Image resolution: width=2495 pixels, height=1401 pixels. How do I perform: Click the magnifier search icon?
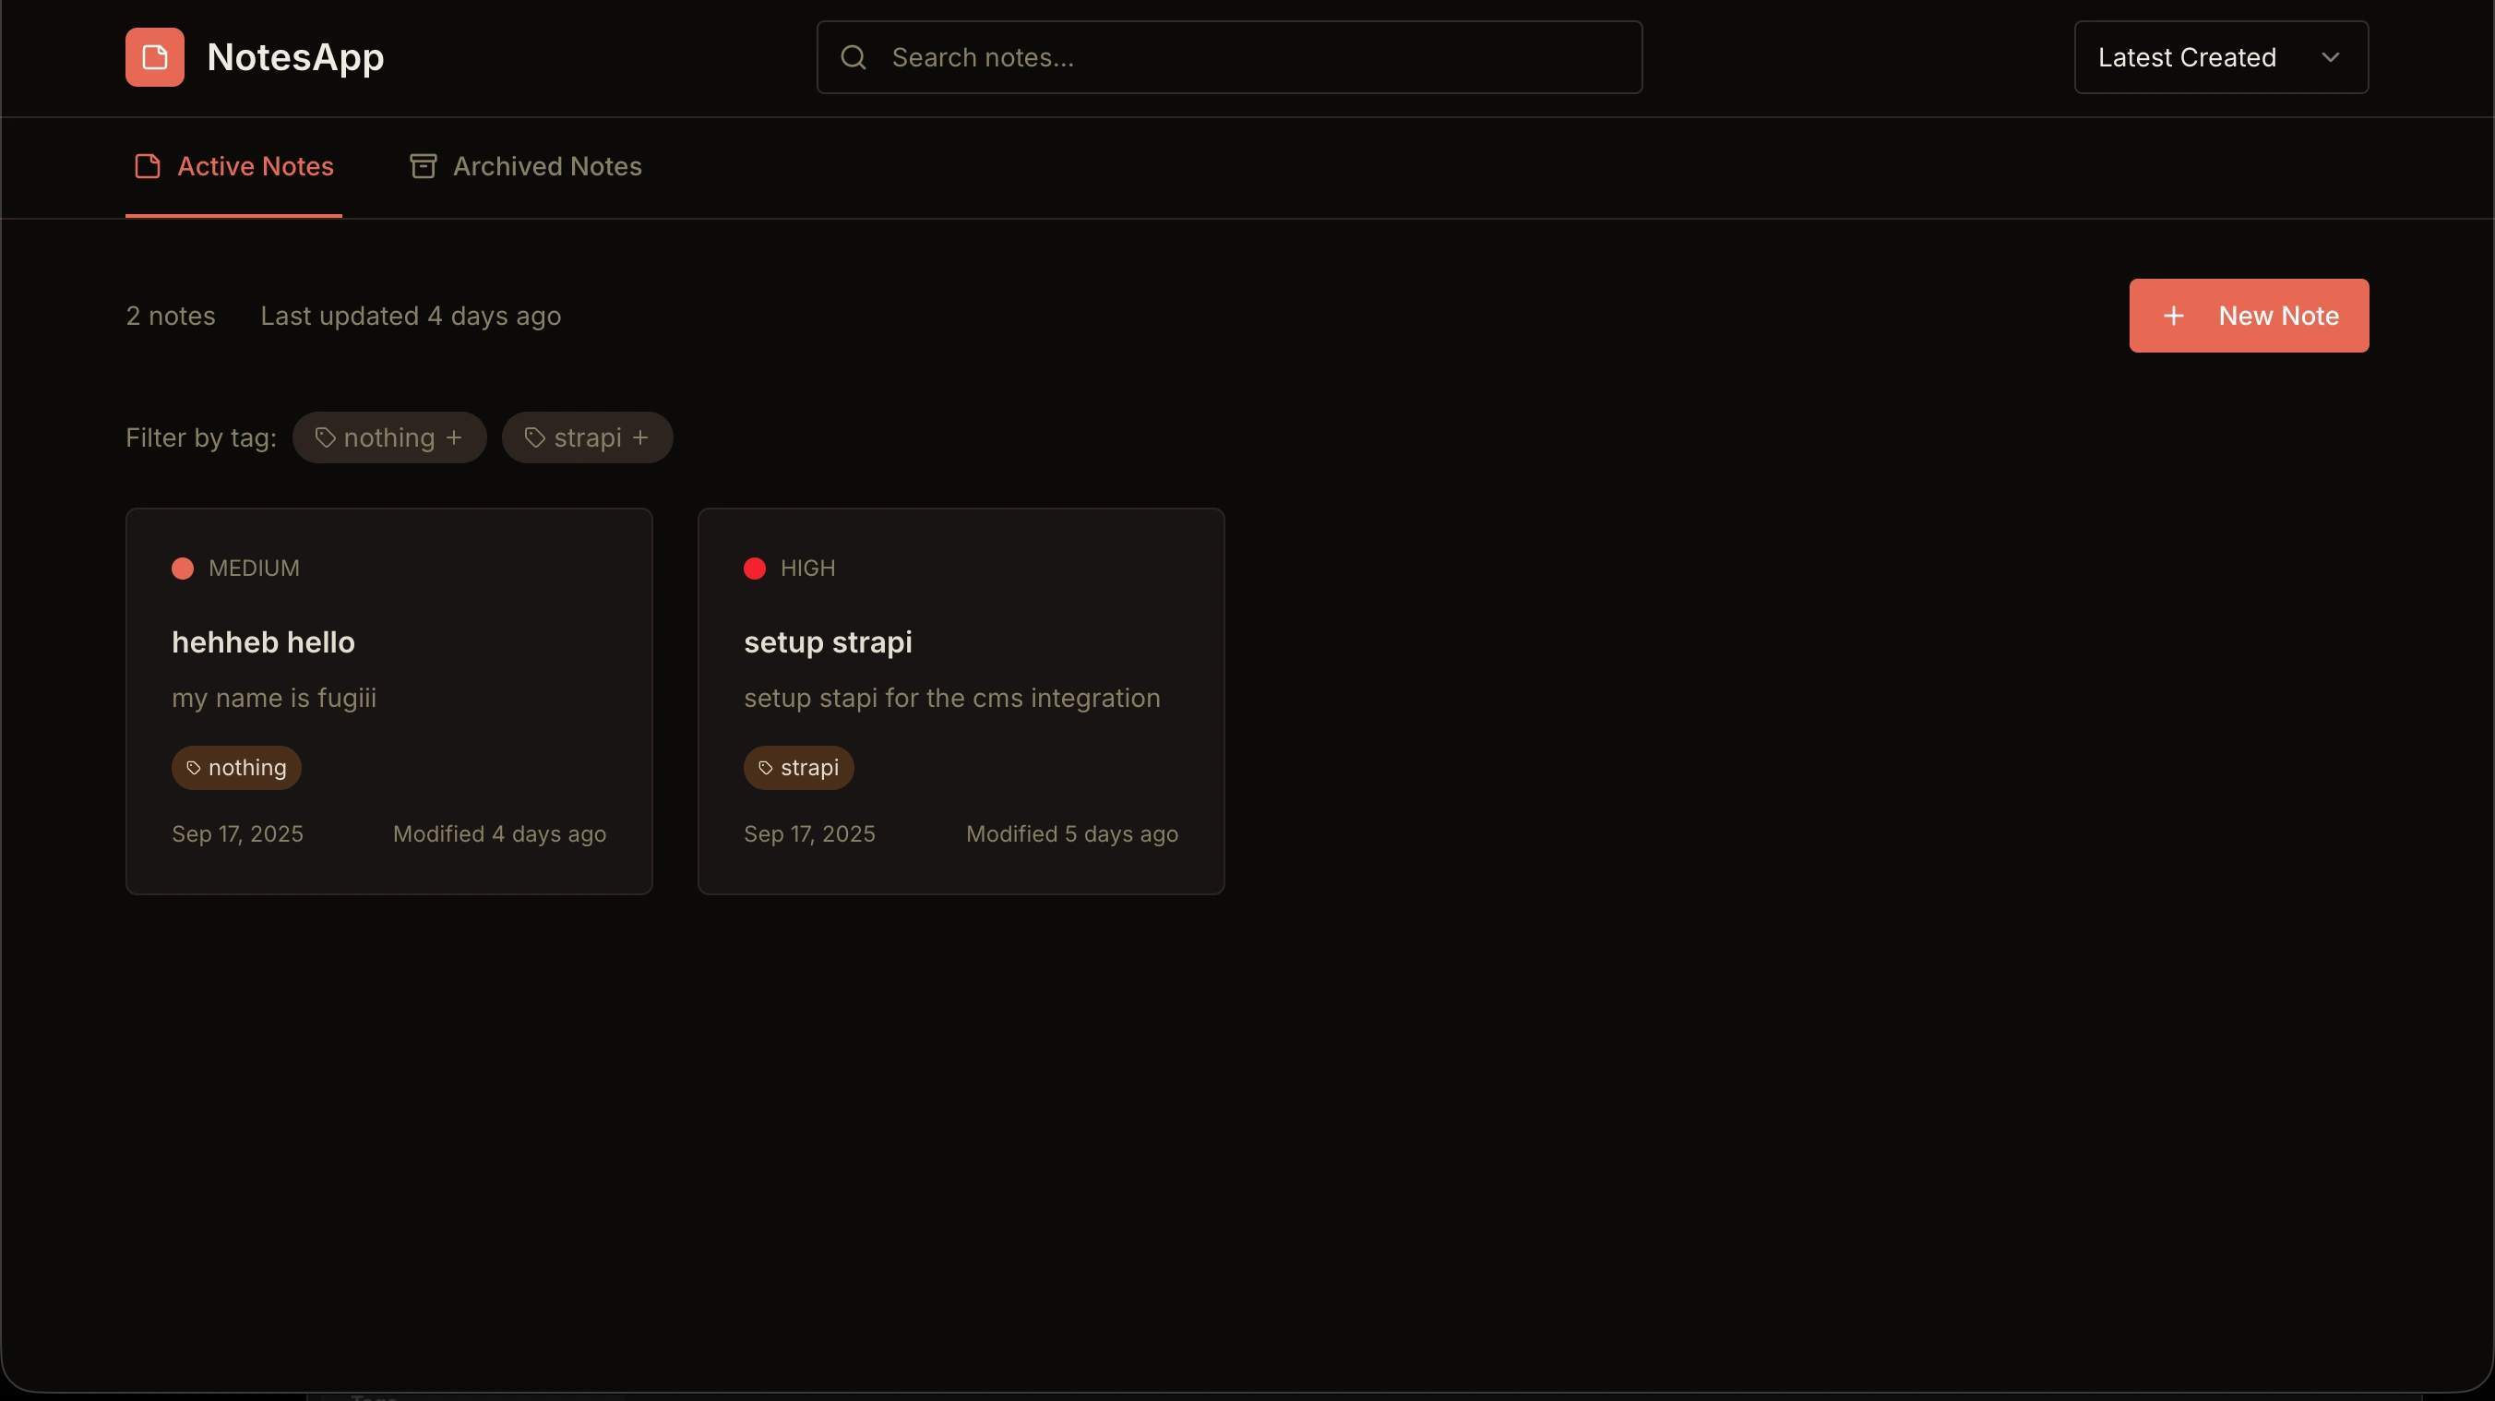853,57
